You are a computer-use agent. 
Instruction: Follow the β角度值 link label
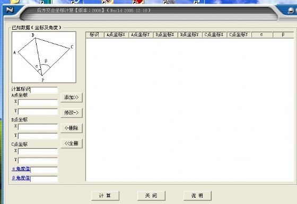(x=21, y=178)
